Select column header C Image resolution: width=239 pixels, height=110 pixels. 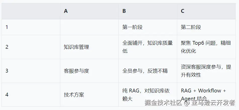click(206, 11)
